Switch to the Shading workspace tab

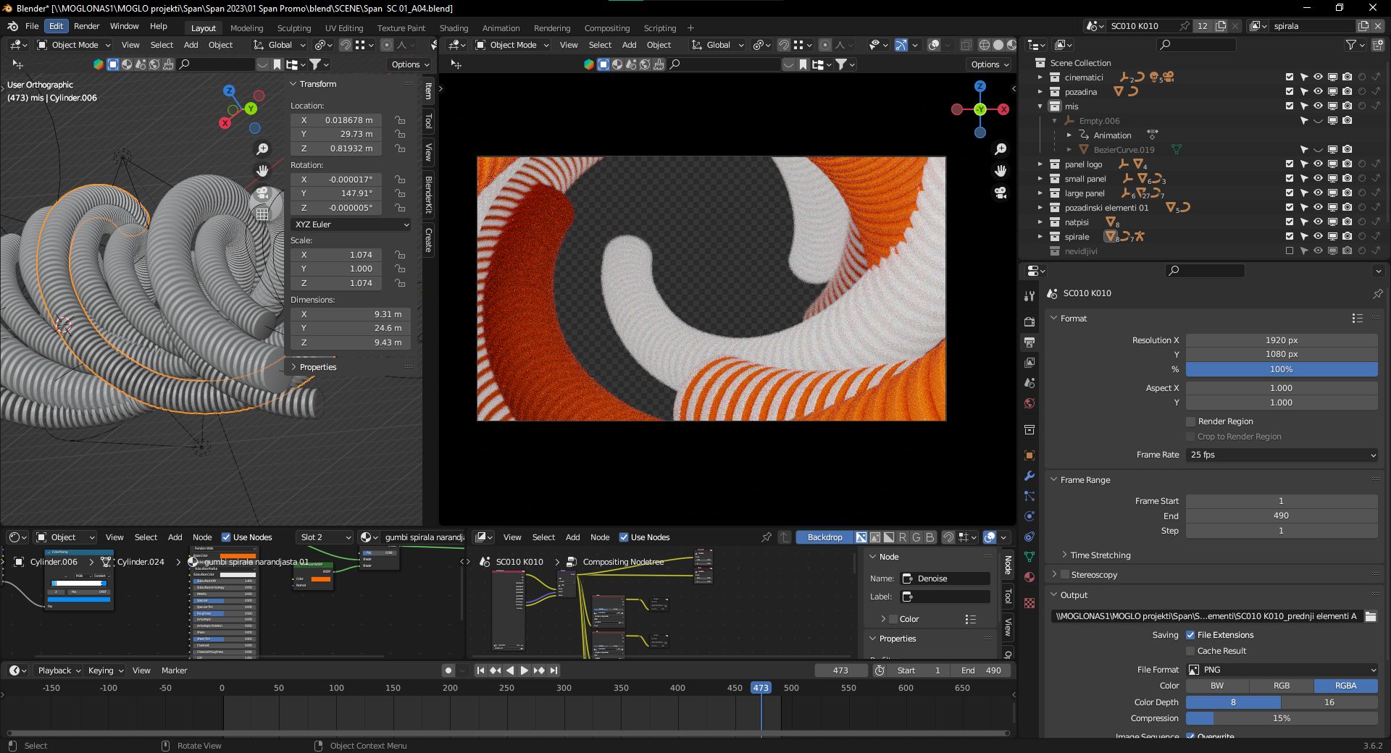pyautogui.click(x=454, y=28)
